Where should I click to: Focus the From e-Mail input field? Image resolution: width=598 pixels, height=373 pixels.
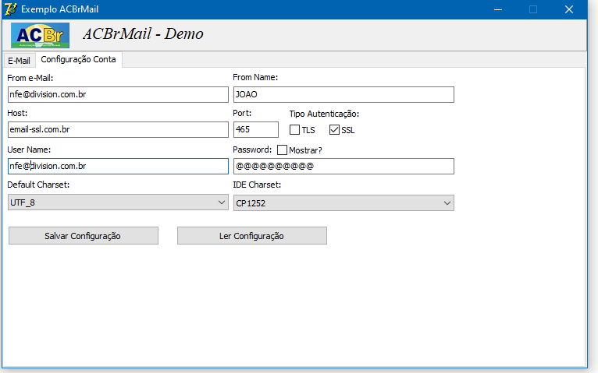(x=118, y=94)
